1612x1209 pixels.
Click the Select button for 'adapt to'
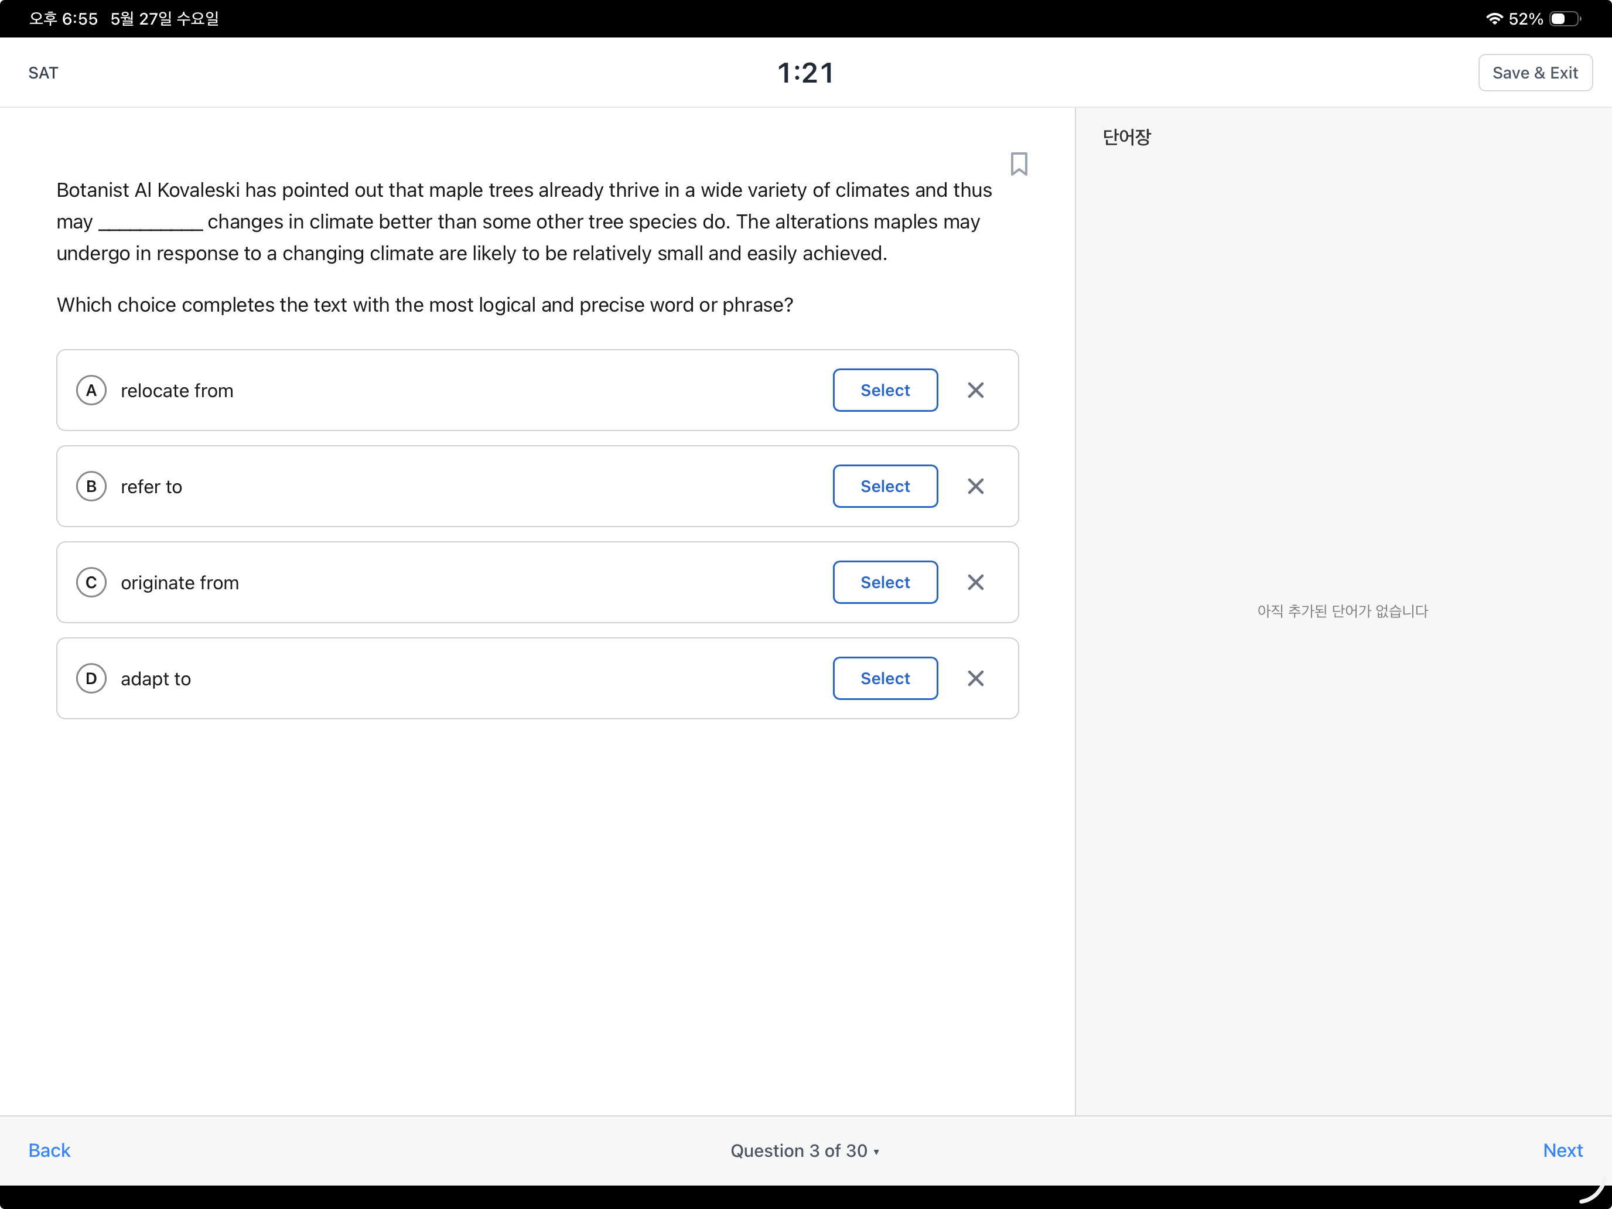884,678
